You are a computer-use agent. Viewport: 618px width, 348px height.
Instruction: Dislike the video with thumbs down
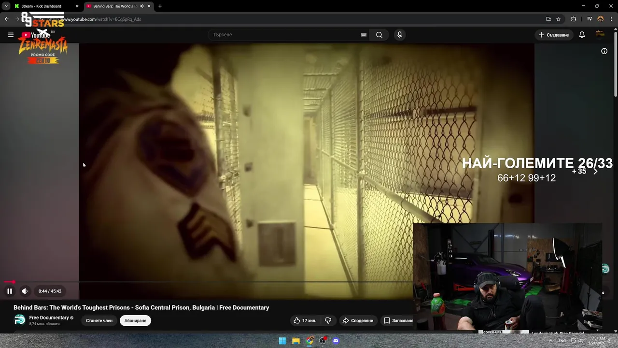[328, 320]
